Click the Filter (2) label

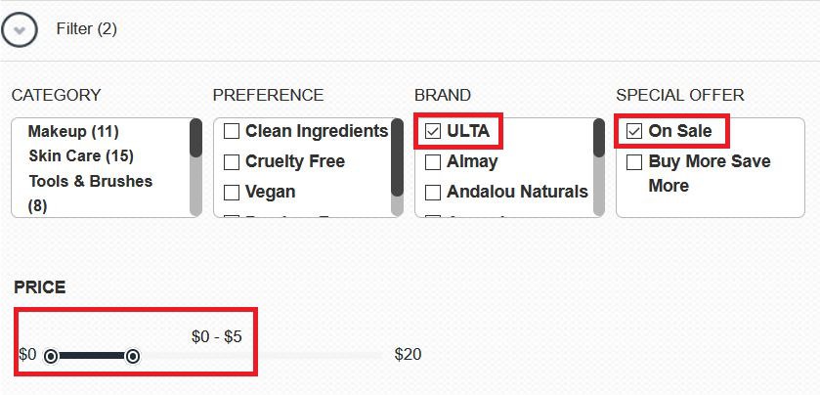pos(86,29)
